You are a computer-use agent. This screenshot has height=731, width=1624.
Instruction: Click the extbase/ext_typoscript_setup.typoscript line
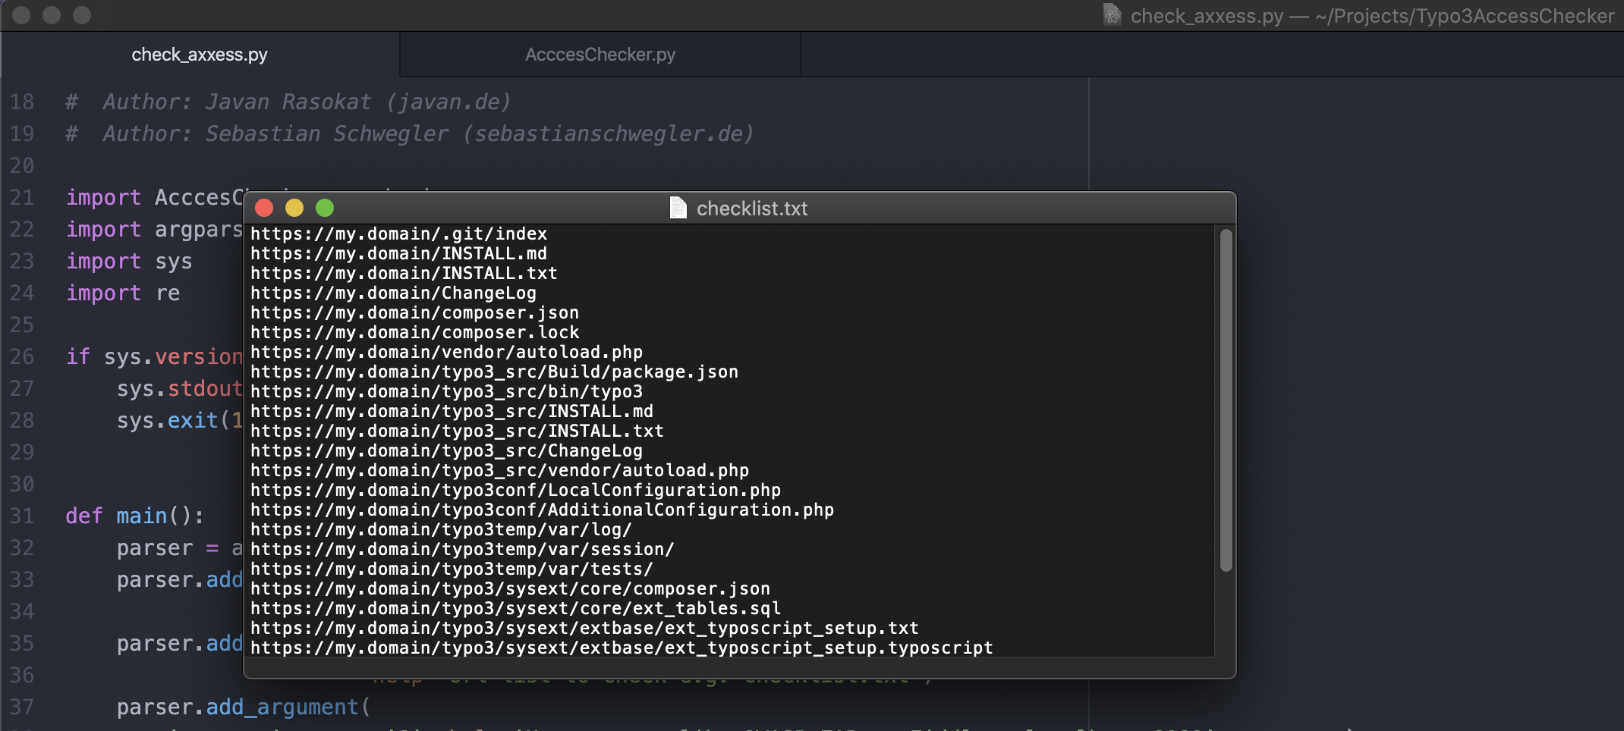[622, 648]
